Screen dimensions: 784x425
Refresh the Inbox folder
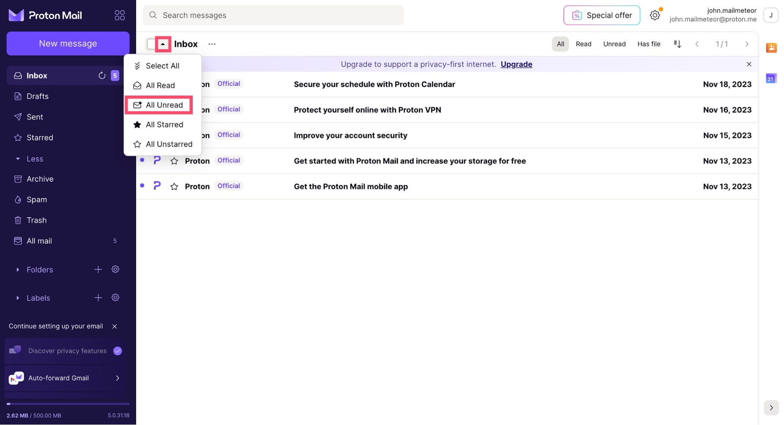(x=102, y=75)
